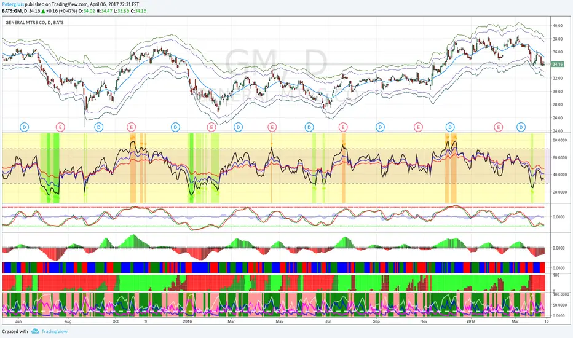Click the 'Aug' date label on time axis
573x338 pixels.
[x=68, y=321]
